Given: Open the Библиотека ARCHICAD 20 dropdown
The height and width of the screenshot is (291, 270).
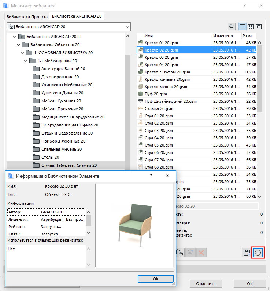Looking at the screenshot, I should click(69, 27).
